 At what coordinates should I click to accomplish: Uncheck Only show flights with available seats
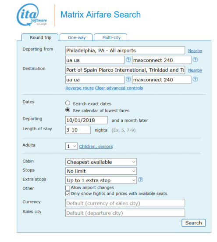pos(68,194)
